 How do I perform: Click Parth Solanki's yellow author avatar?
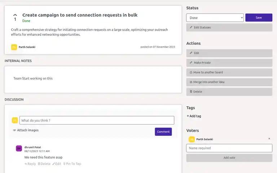14,47
